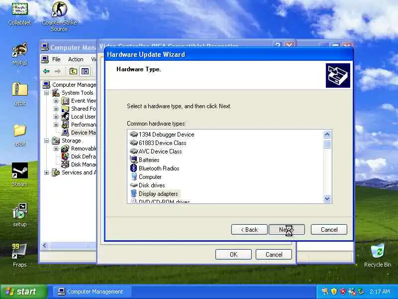Select the Batteries icon in hardware list
The width and height of the screenshot is (398, 299).
coord(134,159)
